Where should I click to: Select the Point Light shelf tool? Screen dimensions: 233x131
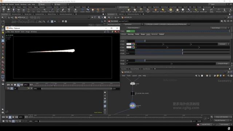pyautogui.click(x=129, y=10)
